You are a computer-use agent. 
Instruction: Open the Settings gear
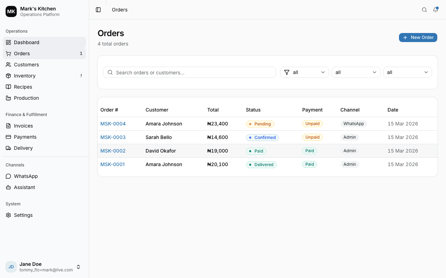(x=23, y=215)
